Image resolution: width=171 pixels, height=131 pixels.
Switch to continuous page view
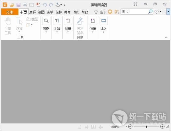[86, 127]
